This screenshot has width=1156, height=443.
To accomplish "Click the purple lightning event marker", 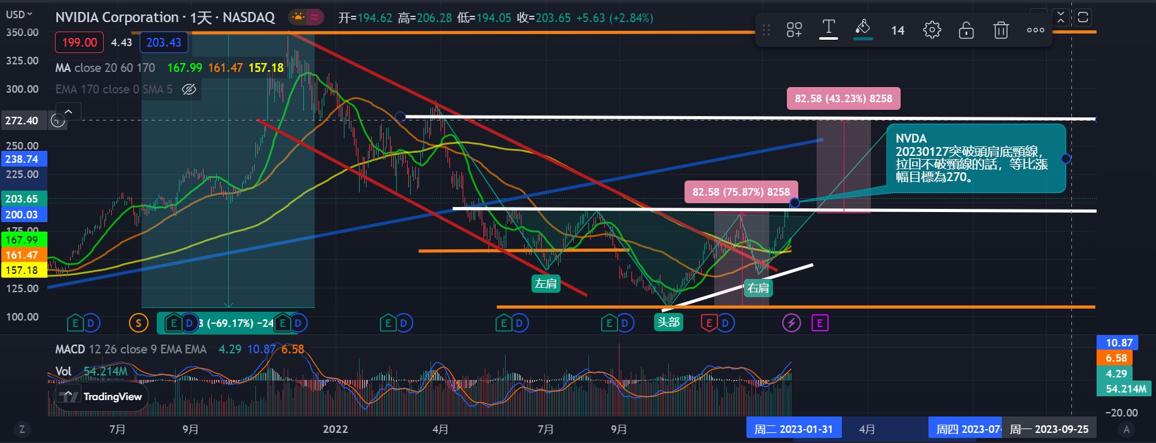I will [x=791, y=323].
